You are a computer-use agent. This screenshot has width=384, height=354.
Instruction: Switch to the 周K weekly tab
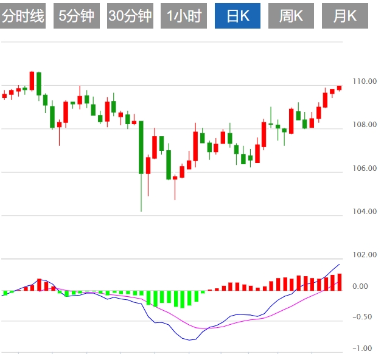tap(291, 16)
